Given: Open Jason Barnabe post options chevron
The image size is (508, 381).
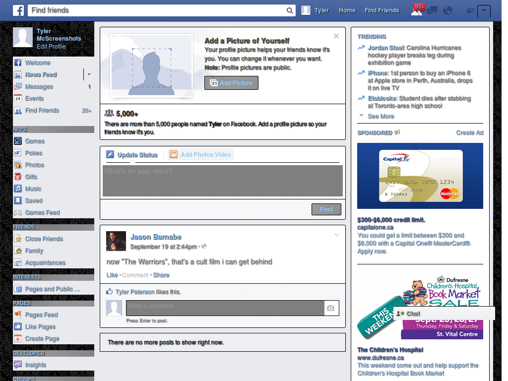Looking at the screenshot, I should point(337,235).
